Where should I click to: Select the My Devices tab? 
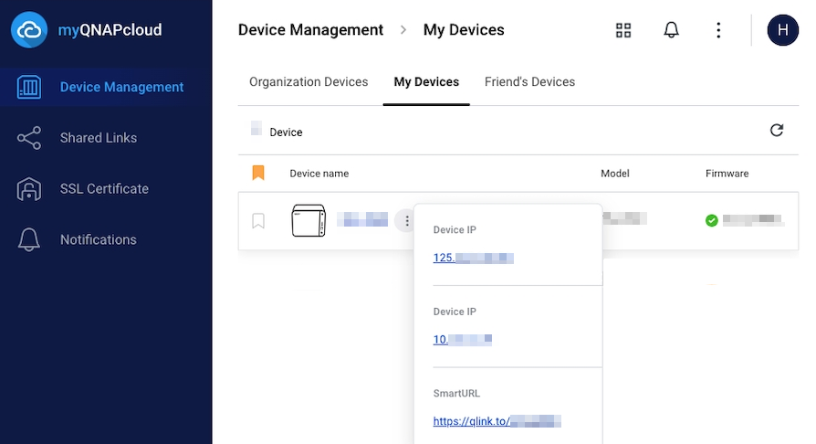[426, 82]
